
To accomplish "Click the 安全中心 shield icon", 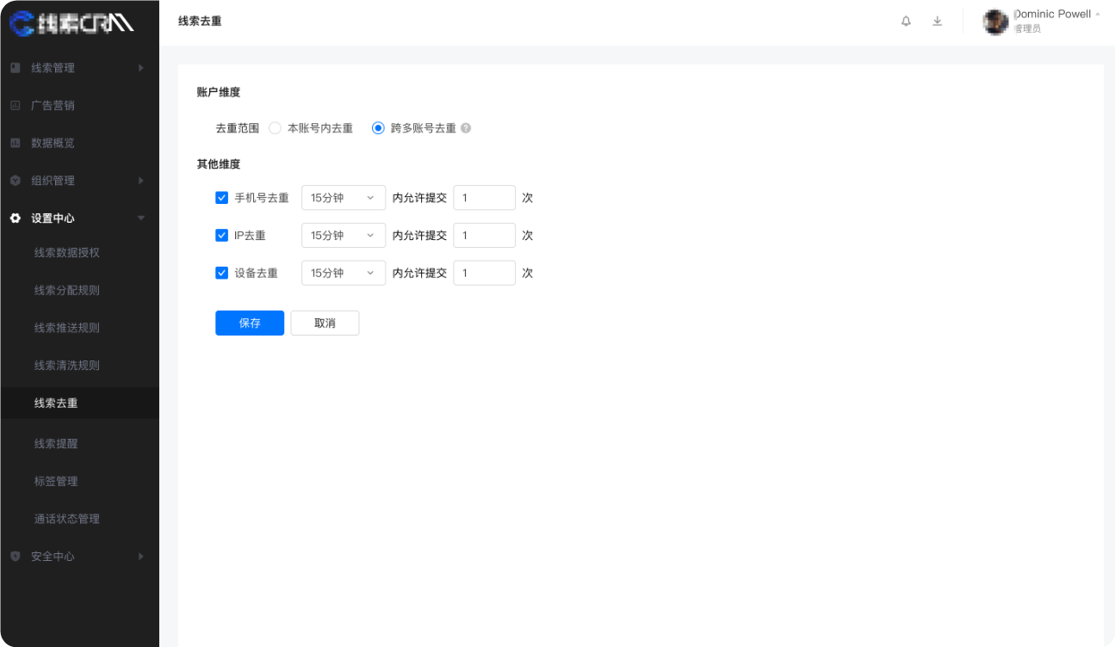I will (x=15, y=556).
